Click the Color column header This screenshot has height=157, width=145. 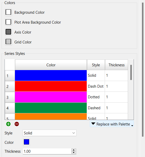click(51, 65)
